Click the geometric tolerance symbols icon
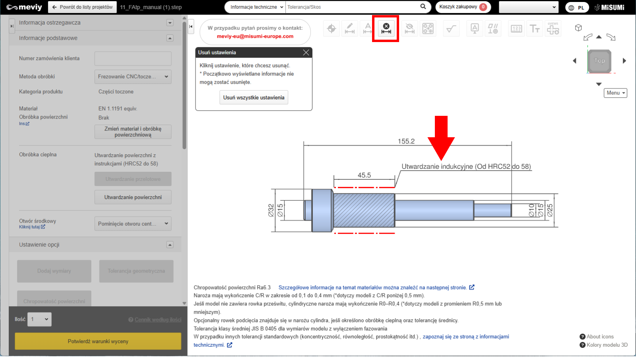Viewport: 636px width, 357px height. 493,29
